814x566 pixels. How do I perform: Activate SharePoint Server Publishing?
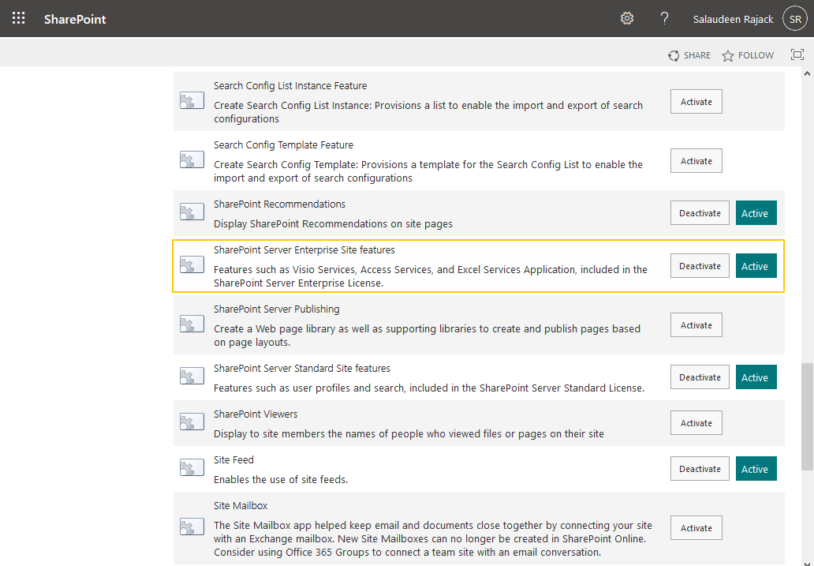696,325
